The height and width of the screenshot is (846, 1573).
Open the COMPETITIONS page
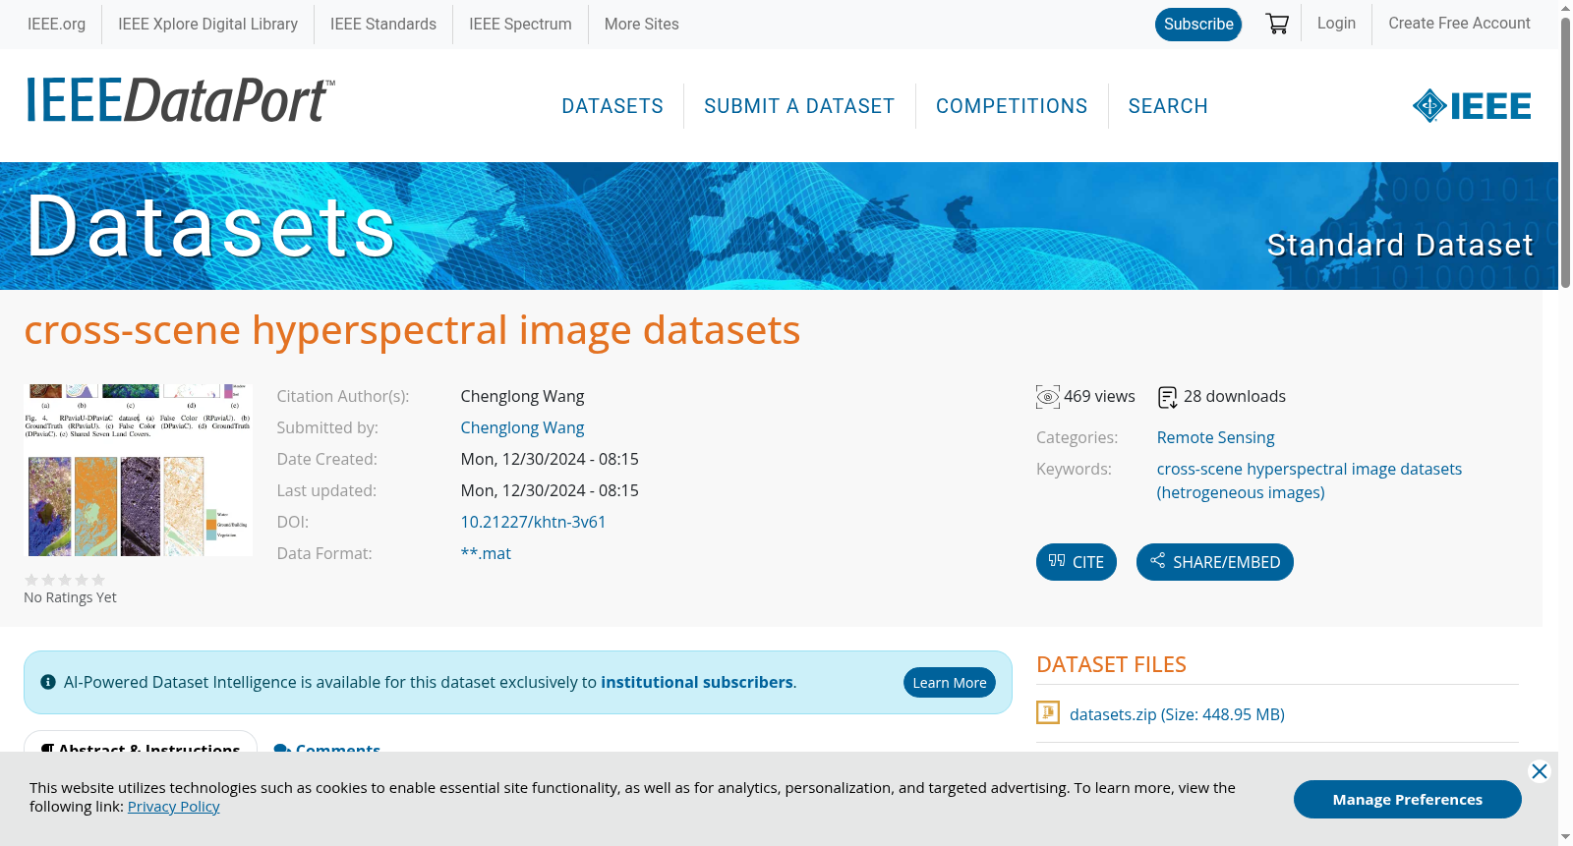click(1012, 106)
